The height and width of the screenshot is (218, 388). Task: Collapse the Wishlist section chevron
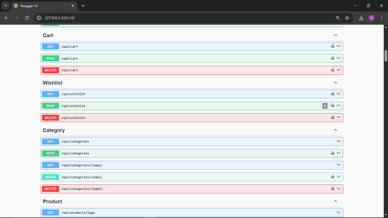(x=335, y=83)
